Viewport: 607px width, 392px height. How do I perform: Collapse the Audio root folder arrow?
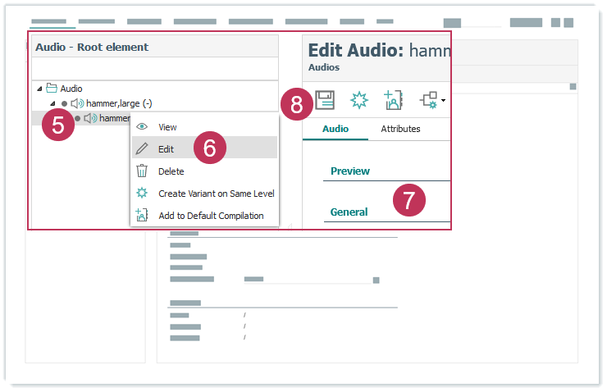[x=39, y=89]
